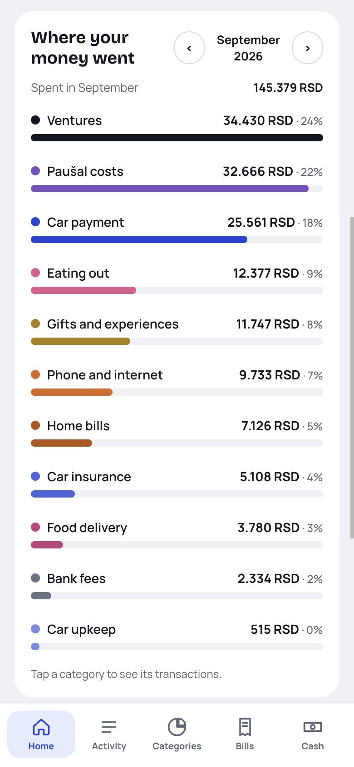Open Car insurance category

177,485
